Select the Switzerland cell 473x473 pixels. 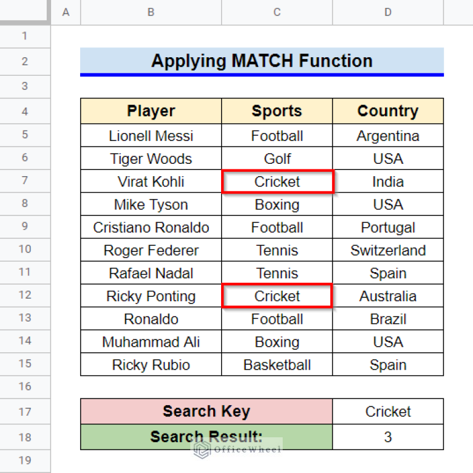click(x=387, y=251)
